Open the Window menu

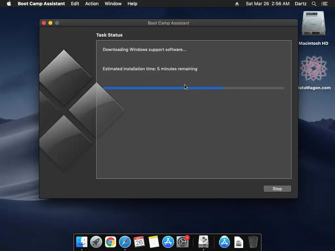point(113,4)
